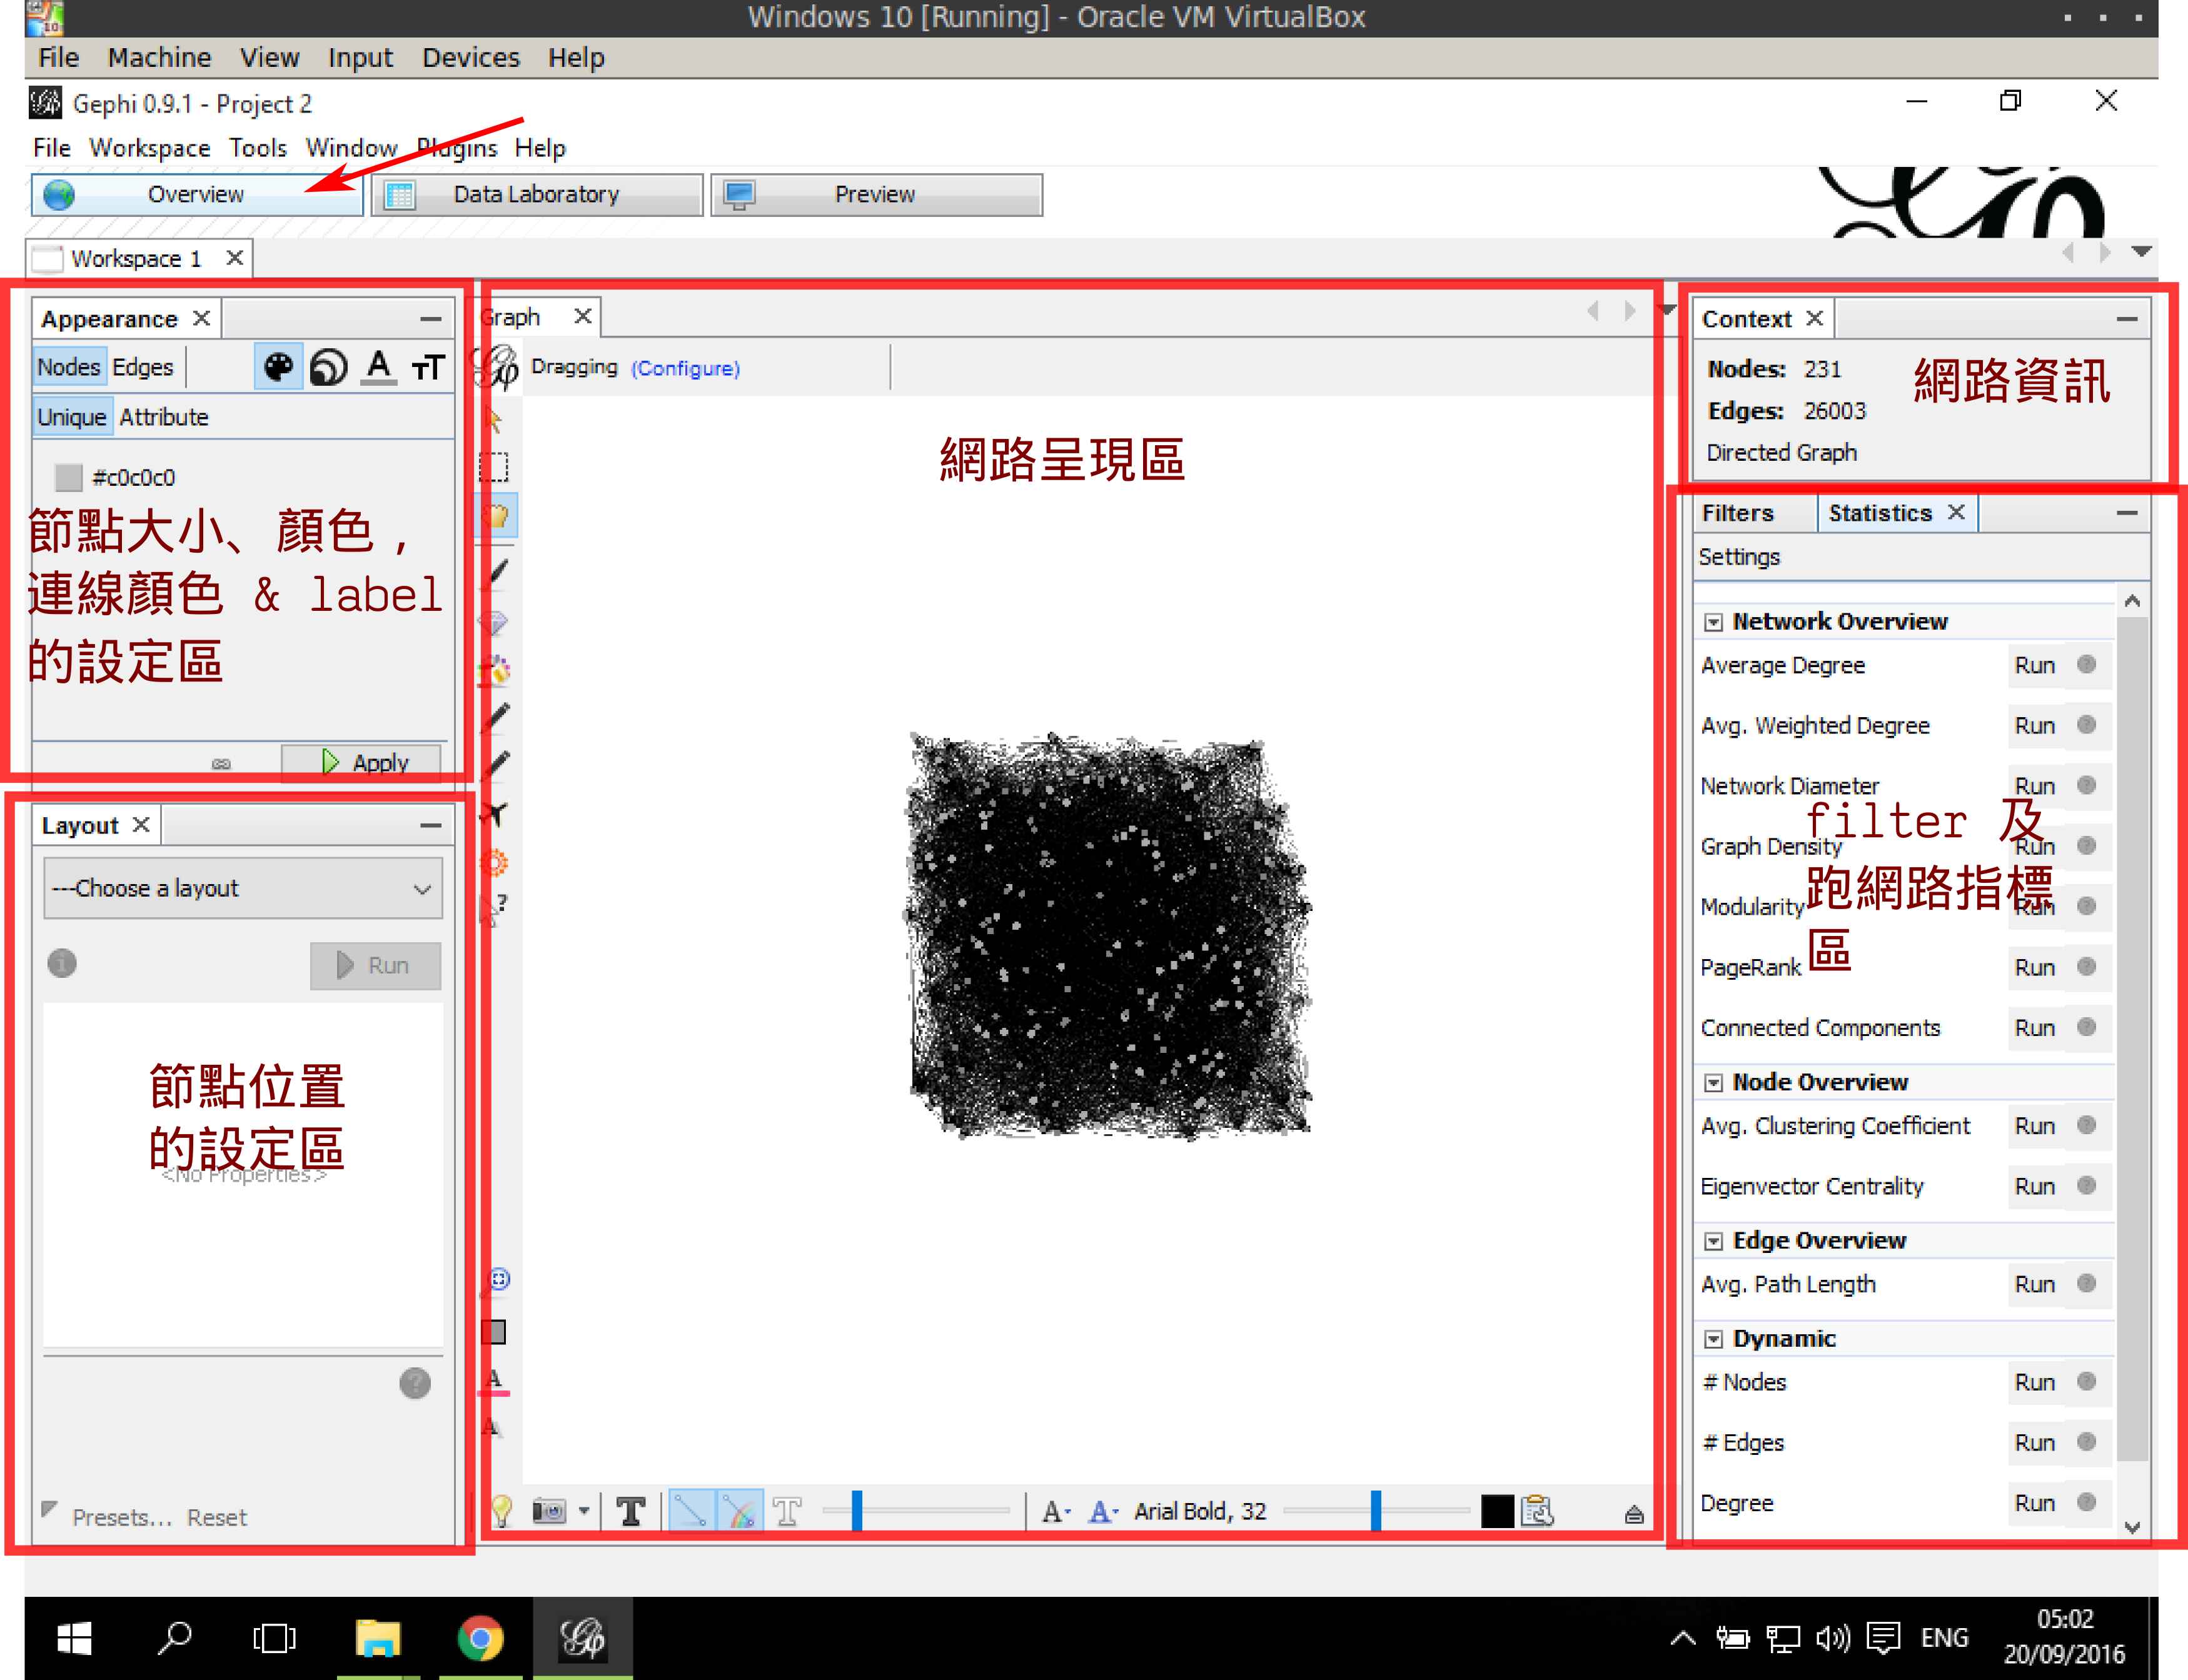Screen dimensions: 2188x1680
Task: Open the blue label Color mode dropdown
Action: coord(1103,1511)
